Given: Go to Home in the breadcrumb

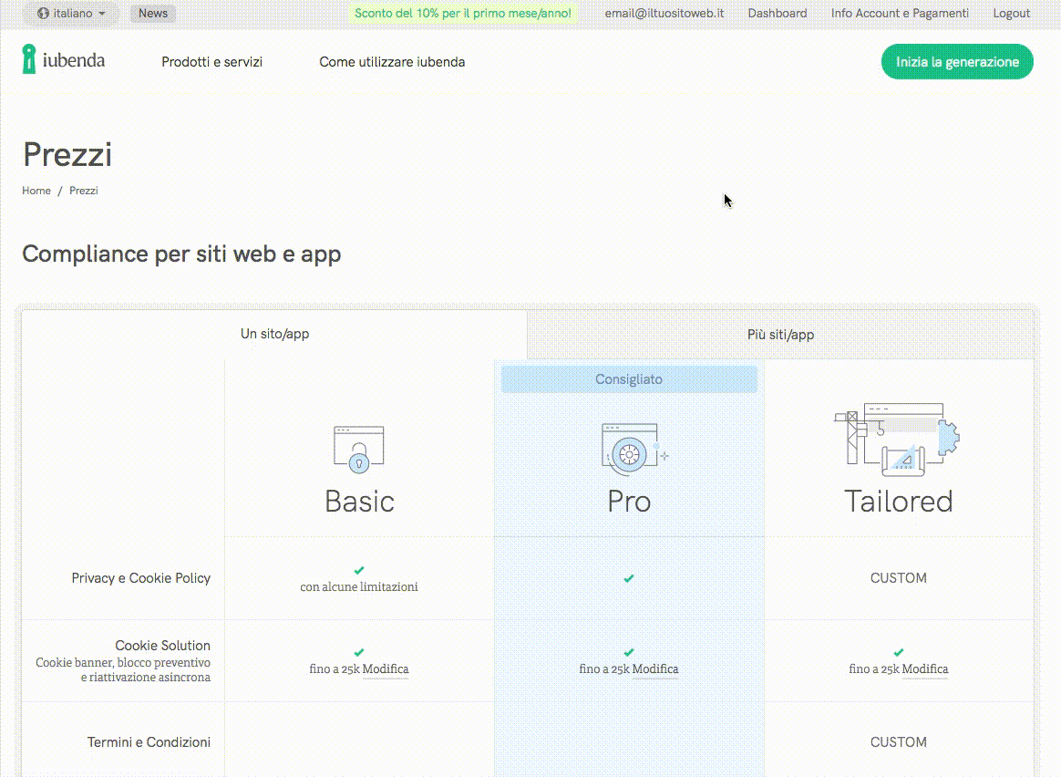Looking at the screenshot, I should pos(36,191).
